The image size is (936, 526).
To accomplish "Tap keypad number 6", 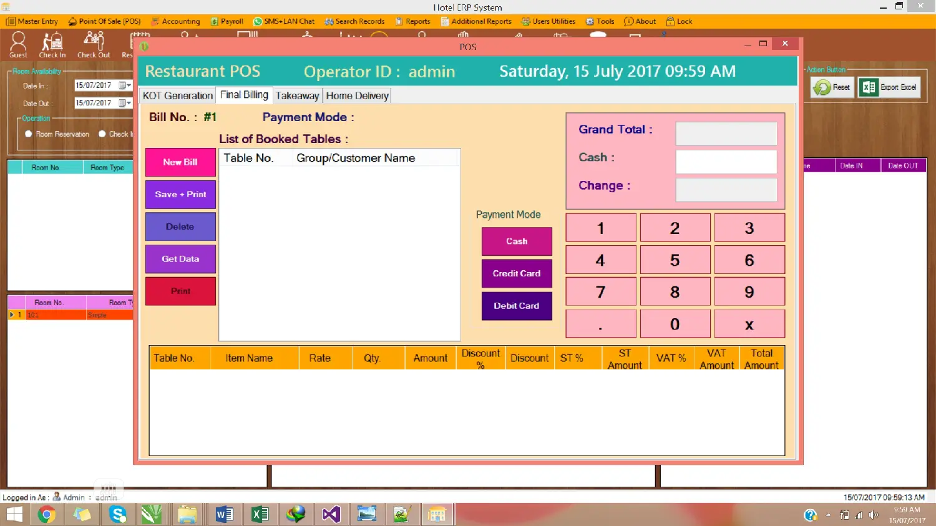I will (749, 260).
